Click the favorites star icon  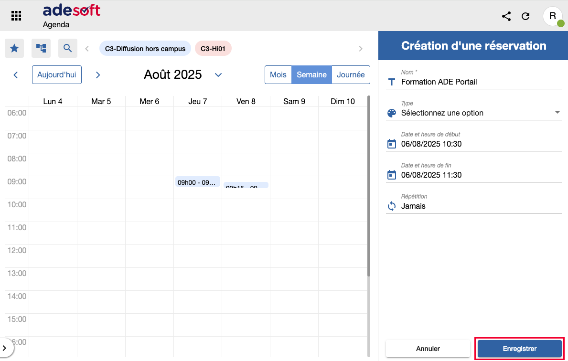pyautogui.click(x=14, y=48)
